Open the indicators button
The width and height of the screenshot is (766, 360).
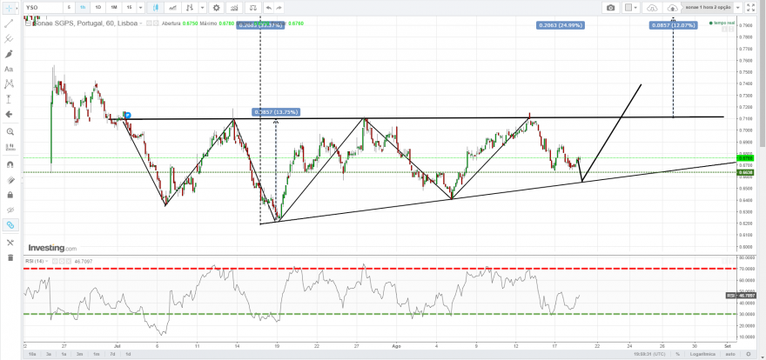[x=235, y=8]
